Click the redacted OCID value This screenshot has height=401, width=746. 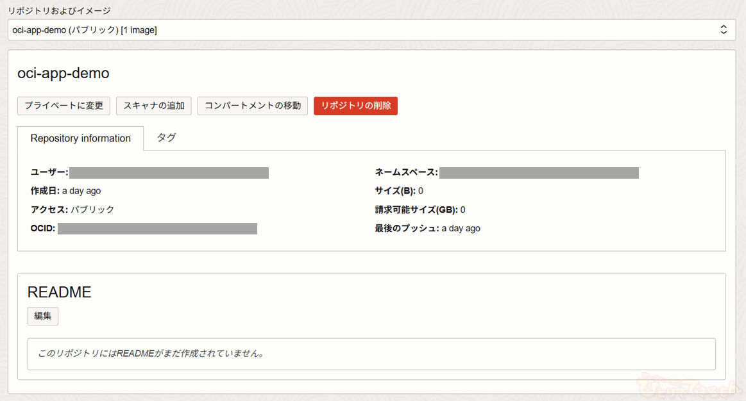coord(157,229)
